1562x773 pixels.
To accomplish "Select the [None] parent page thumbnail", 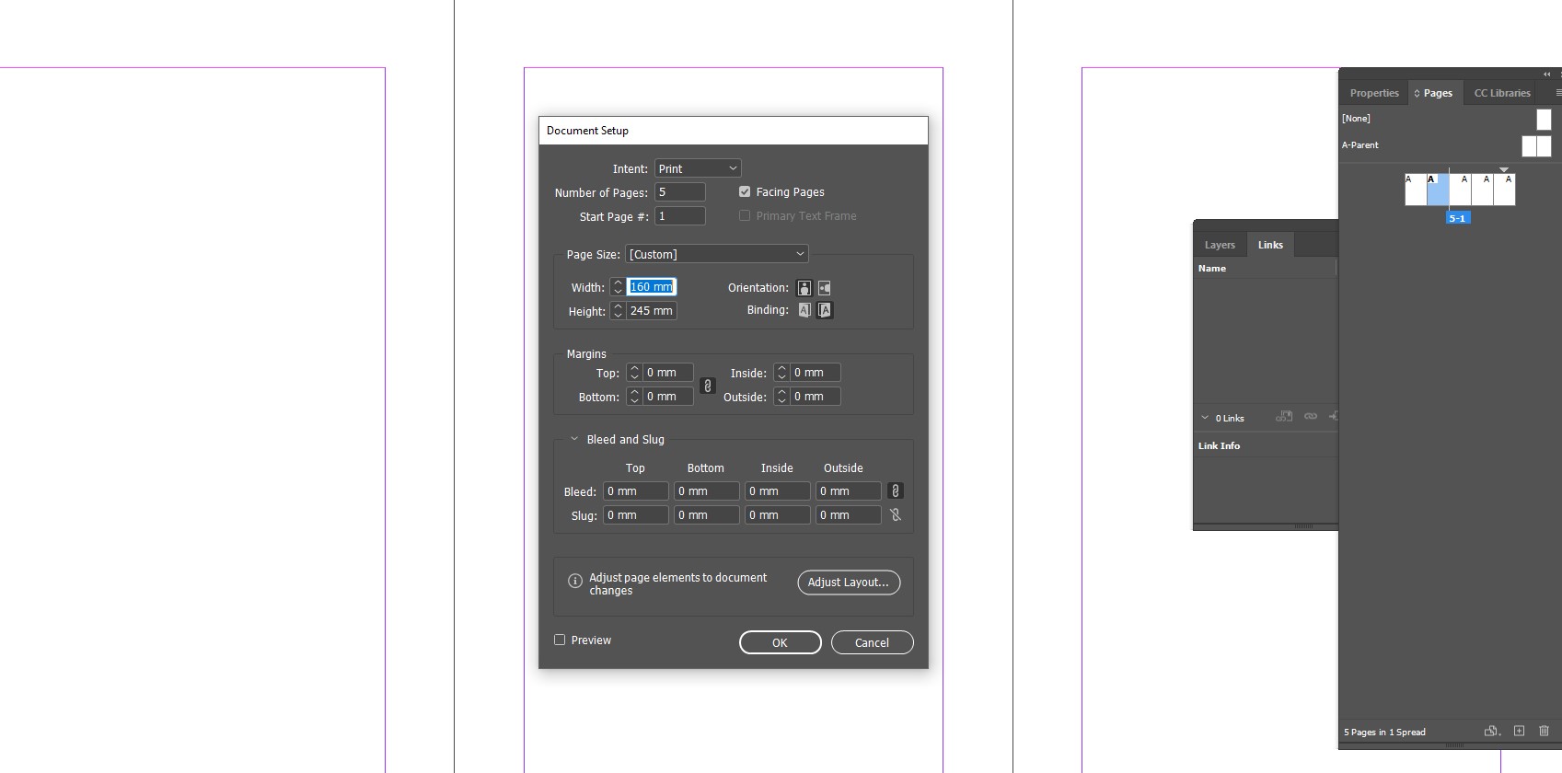I will click(x=1544, y=119).
